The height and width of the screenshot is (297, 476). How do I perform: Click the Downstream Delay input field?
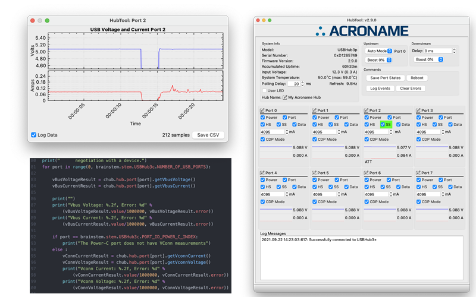pos(438,51)
